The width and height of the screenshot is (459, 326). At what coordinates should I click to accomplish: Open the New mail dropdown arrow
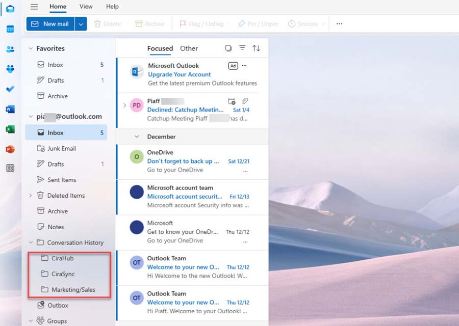81,24
